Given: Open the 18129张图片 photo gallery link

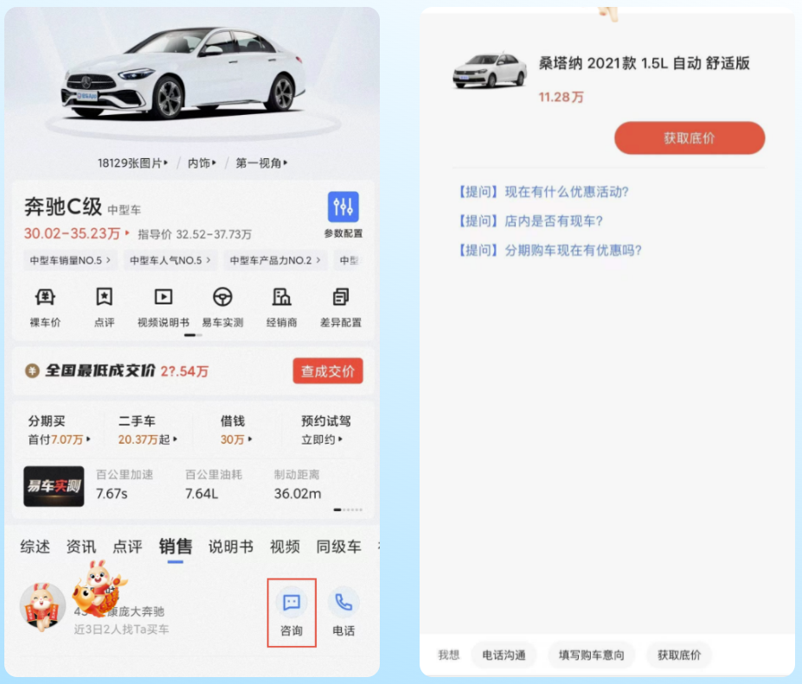Looking at the screenshot, I should (132, 163).
